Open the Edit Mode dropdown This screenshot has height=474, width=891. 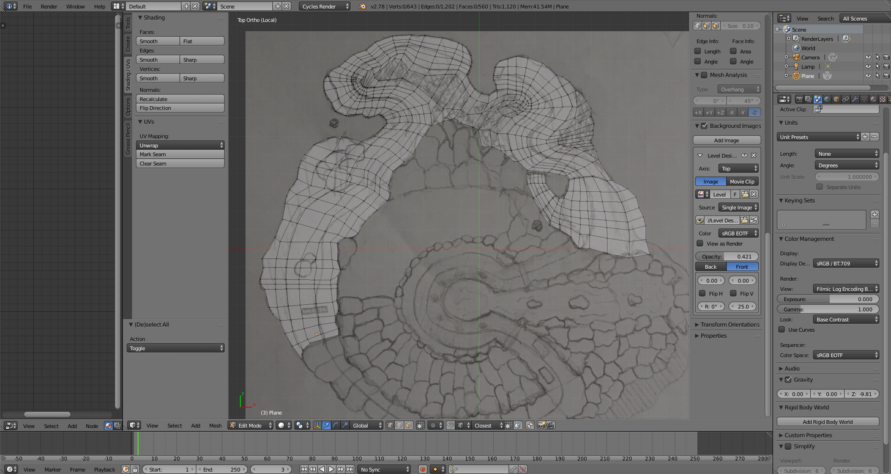click(250, 425)
